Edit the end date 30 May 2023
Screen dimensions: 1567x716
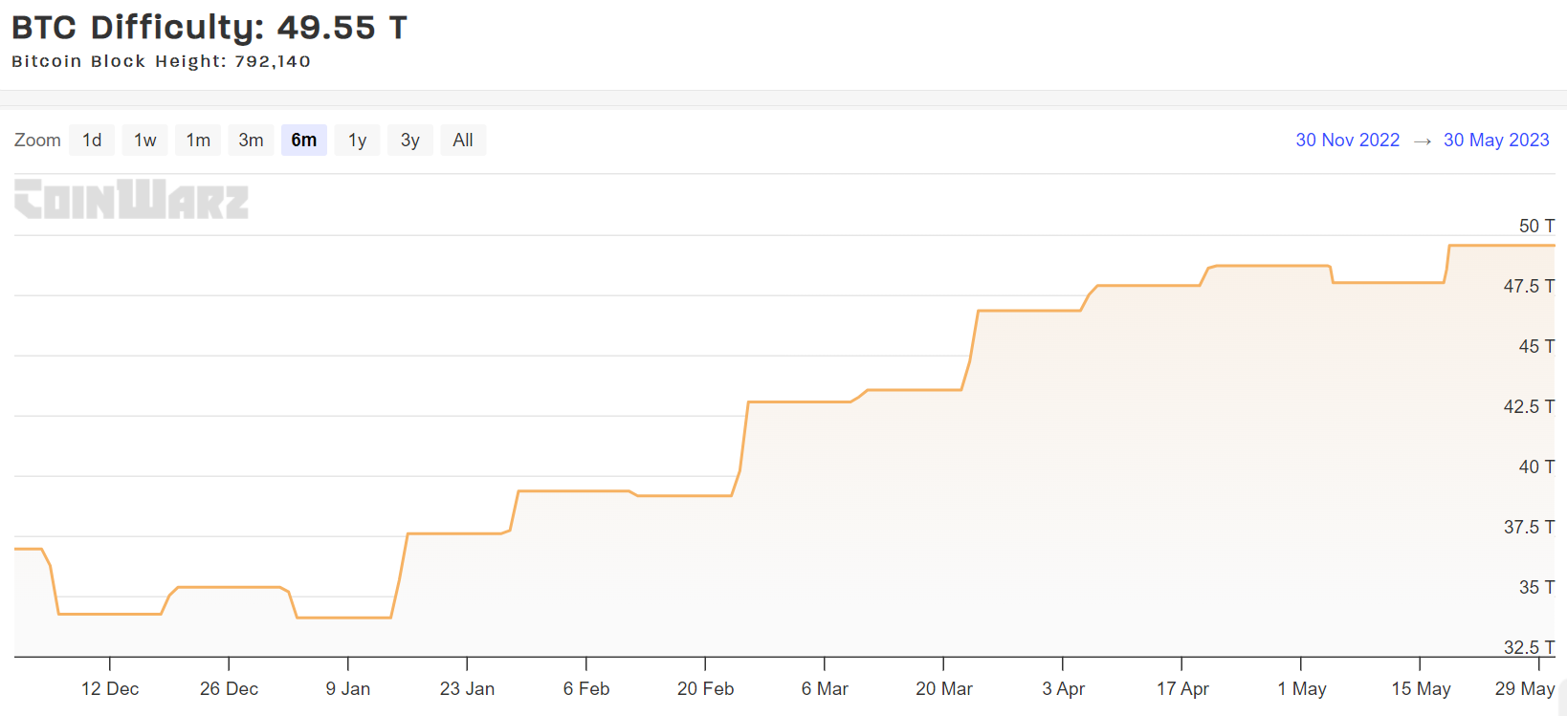coord(1496,141)
